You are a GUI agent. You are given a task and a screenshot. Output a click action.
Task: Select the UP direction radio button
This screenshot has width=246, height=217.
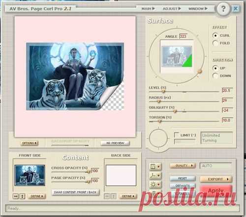coord(215,68)
